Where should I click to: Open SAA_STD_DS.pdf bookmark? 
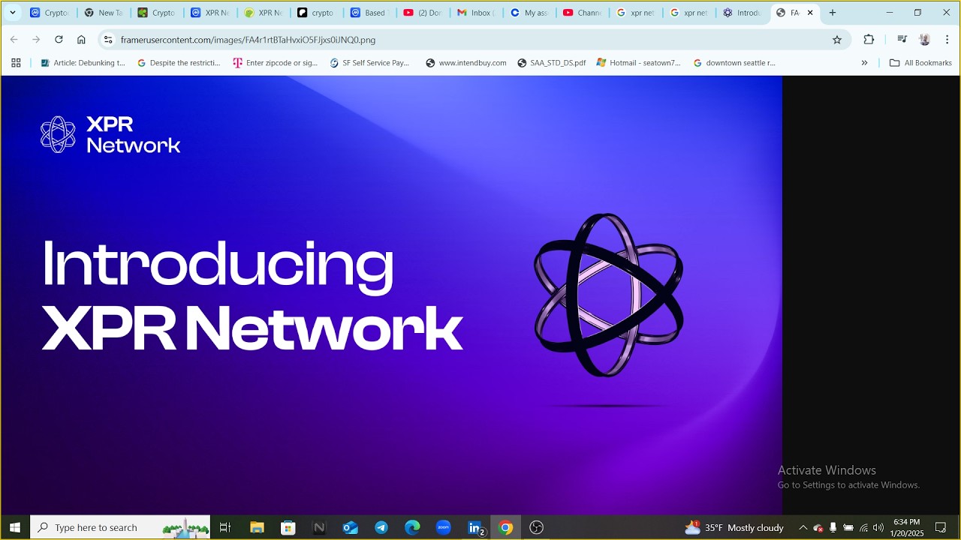pos(552,63)
